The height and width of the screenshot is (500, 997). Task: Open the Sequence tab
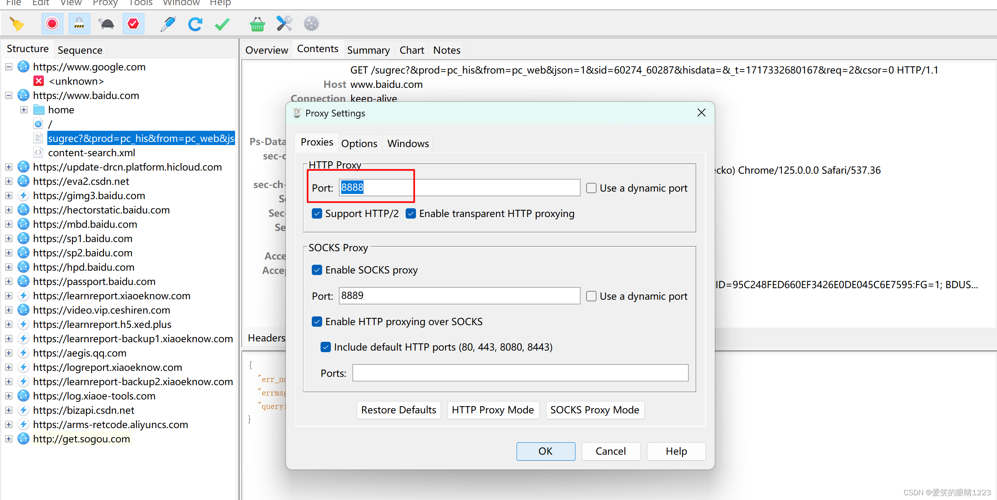(80, 50)
